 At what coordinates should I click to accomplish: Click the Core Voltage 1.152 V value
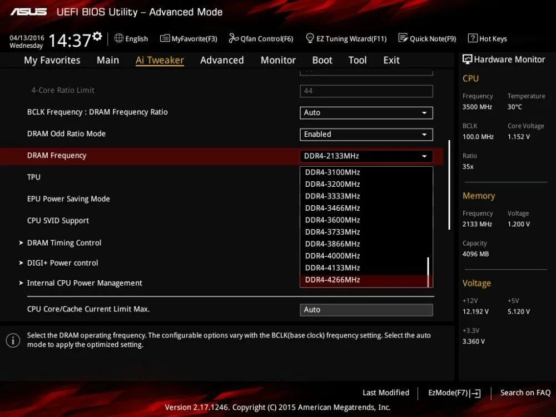coord(518,137)
